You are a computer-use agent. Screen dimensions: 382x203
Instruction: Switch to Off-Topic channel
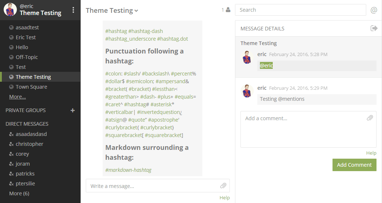[x=27, y=57]
